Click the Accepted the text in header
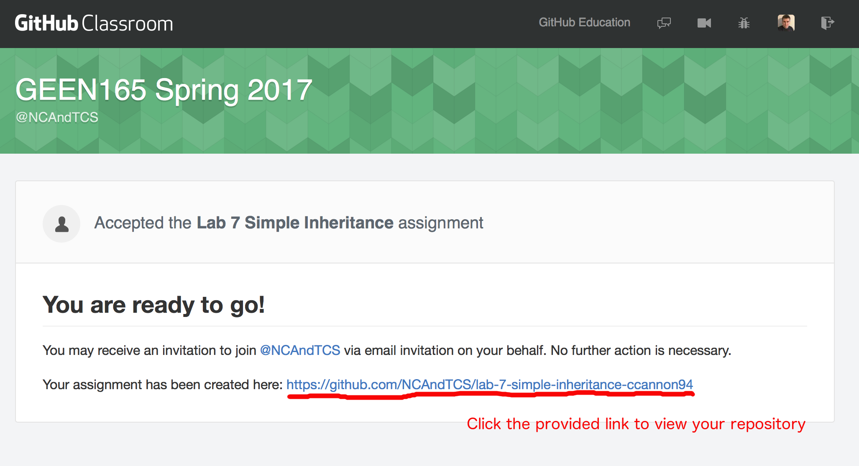859x466 pixels. tap(143, 223)
